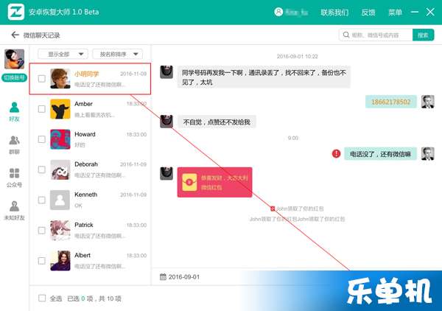Select the 群聊 group chat tab
The width and height of the screenshot is (442, 311).
14,144
